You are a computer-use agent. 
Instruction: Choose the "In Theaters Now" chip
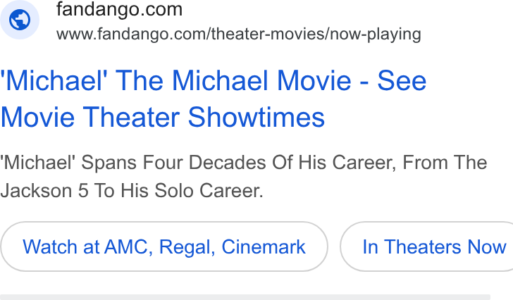(426, 246)
